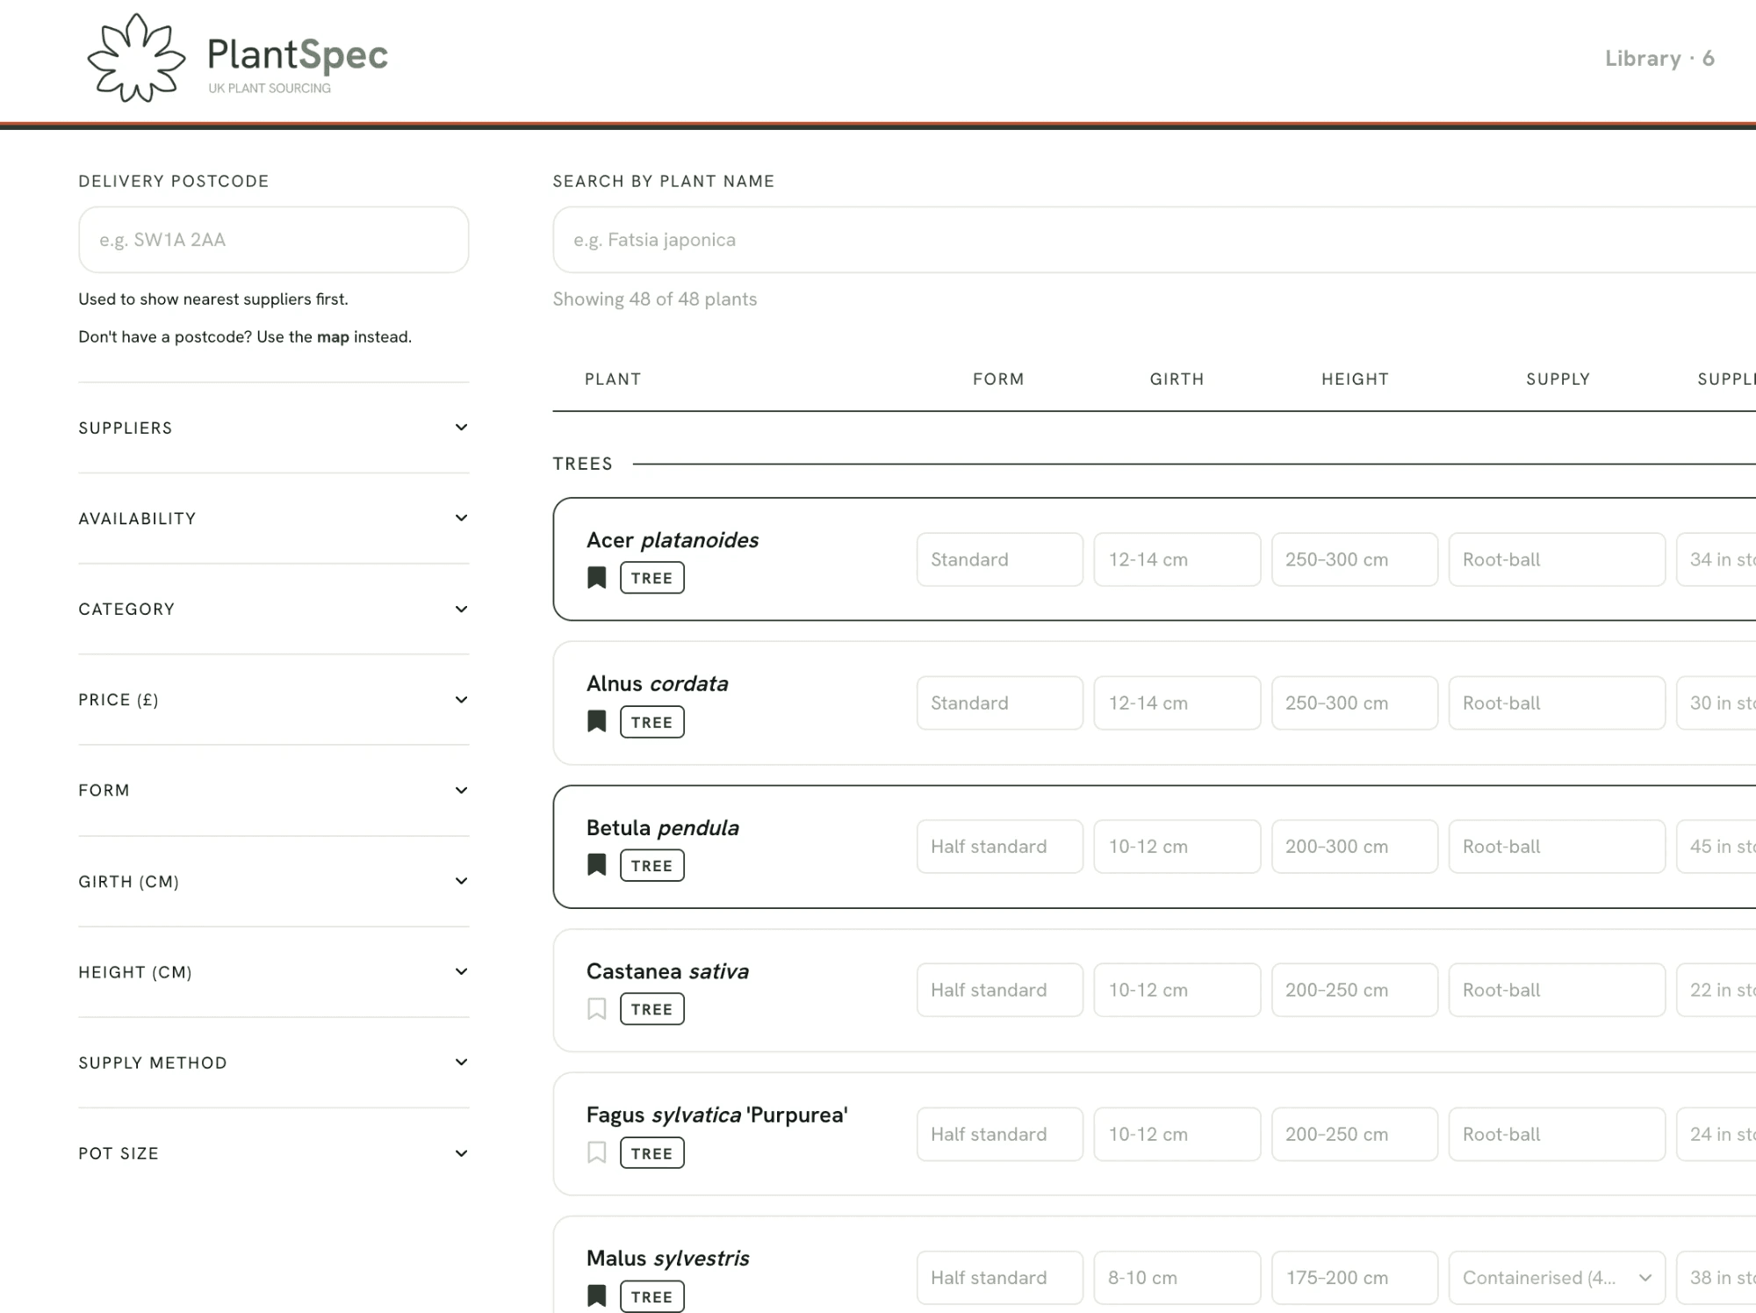Toggle bookmark for Alnus cordata
The height and width of the screenshot is (1313, 1756).
point(597,722)
